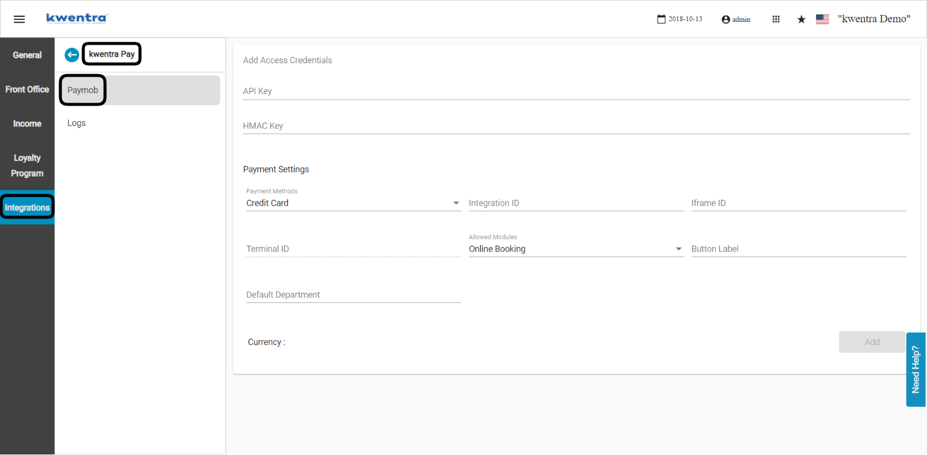This screenshot has width=927, height=455.
Task: Click the Payment Settings heading
Action: pos(276,170)
